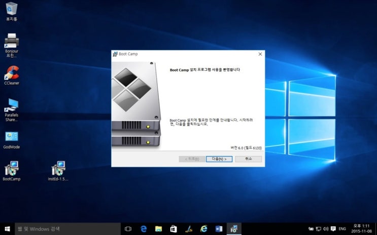Click the Boot Camp setup instruction paragraph
The image size is (377, 235).
[211, 122]
